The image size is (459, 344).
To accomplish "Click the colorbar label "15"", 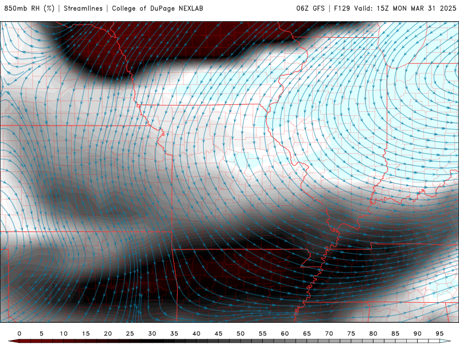I will 85,334.
